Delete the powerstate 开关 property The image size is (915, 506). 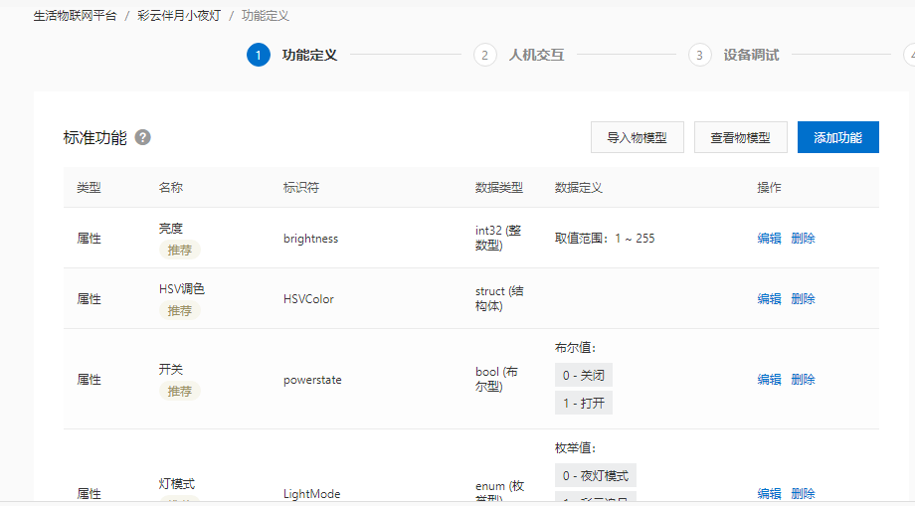pos(803,379)
